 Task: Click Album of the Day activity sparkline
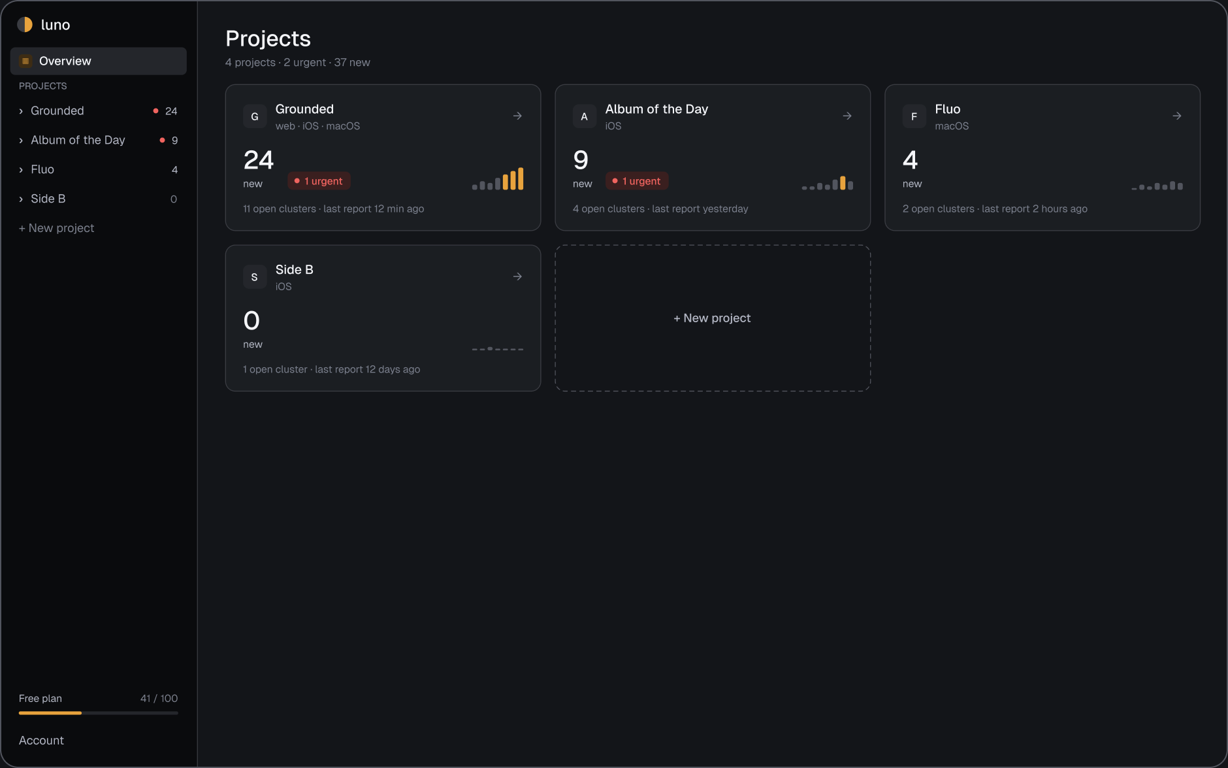[828, 182]
